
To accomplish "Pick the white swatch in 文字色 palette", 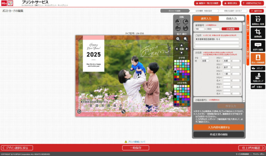I will pos(176,61).
